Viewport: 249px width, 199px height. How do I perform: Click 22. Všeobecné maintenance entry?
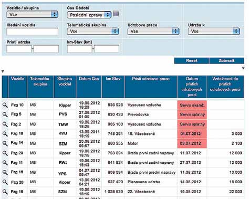[141, 192]
